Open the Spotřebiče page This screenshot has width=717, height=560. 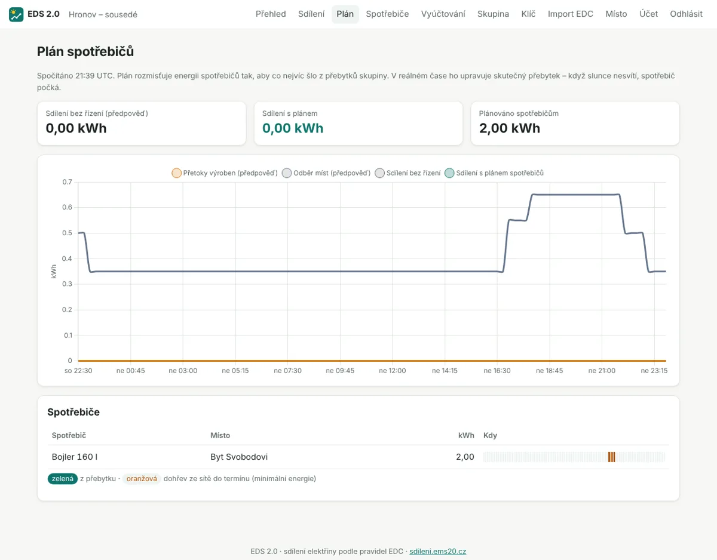tap(388, 14)
